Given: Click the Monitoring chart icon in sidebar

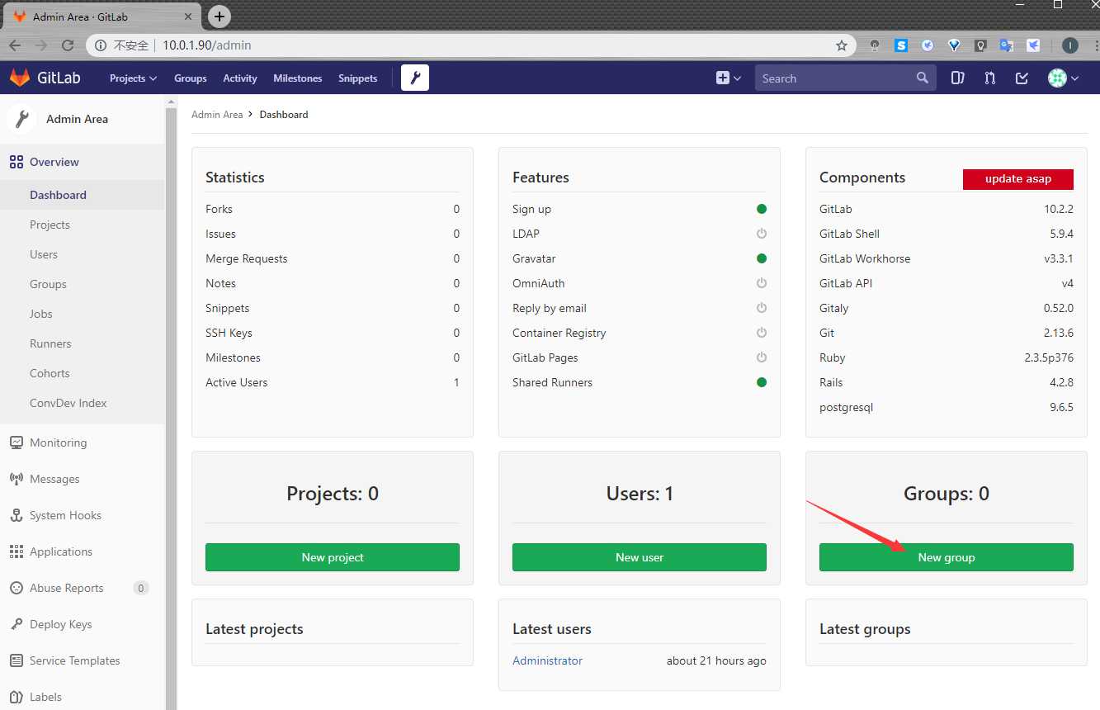Looking at the screenshot, I should (x=17, y=443).
